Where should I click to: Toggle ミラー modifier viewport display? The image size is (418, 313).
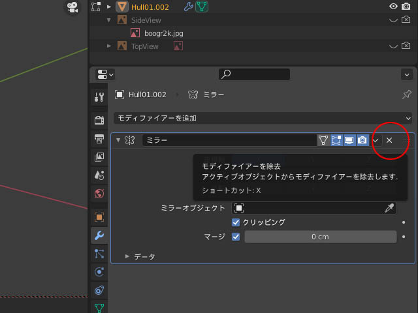pos(349,140)
